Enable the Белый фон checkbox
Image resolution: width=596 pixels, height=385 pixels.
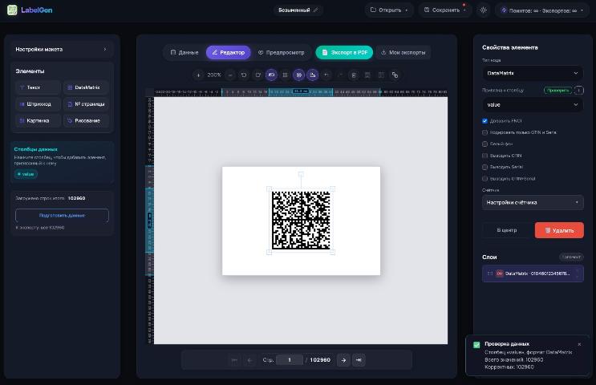click(x=485, y=144)
